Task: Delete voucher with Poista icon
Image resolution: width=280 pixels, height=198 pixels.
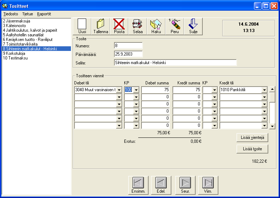Action: [x=119, y=26]
